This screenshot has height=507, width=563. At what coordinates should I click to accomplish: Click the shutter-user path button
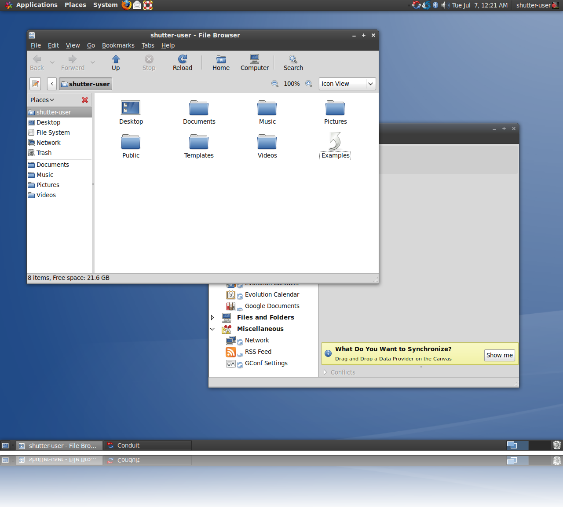(x=86, y=84)
